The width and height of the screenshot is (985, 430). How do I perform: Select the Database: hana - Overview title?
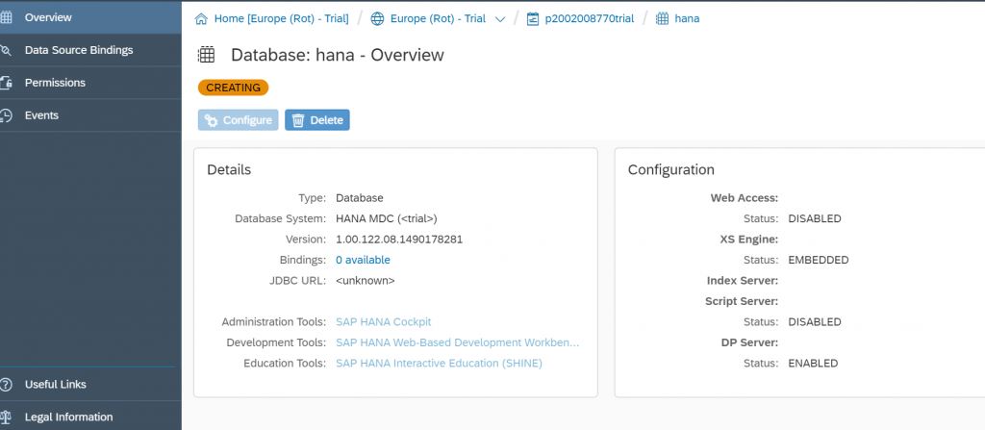coord(338,55)
